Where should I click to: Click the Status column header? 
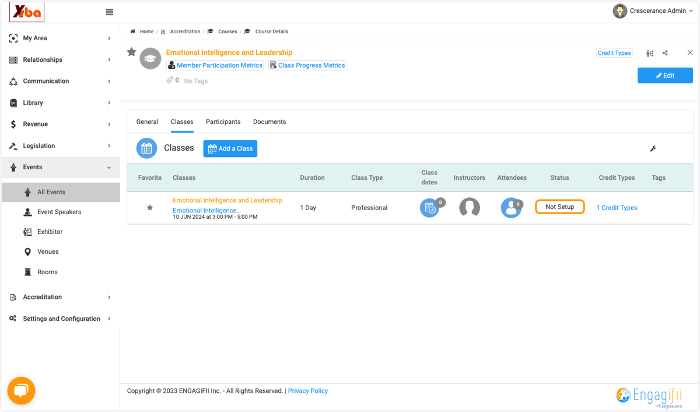[559, 178]
